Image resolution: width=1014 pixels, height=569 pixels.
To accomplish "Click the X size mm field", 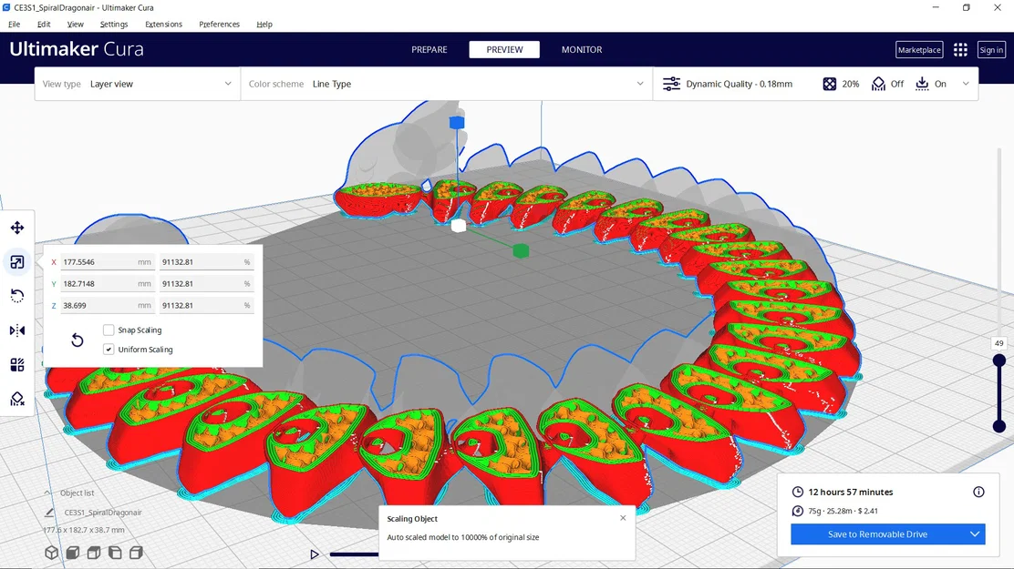I will click(x=107, y=262).
